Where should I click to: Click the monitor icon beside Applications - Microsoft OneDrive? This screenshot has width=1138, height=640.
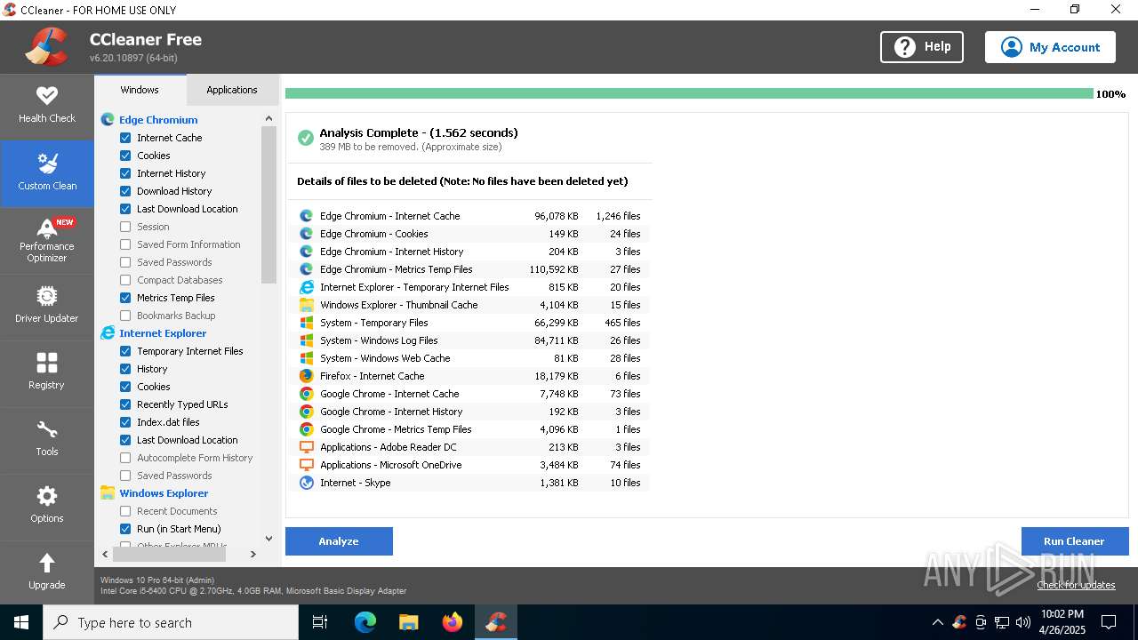tap(306, 465)
